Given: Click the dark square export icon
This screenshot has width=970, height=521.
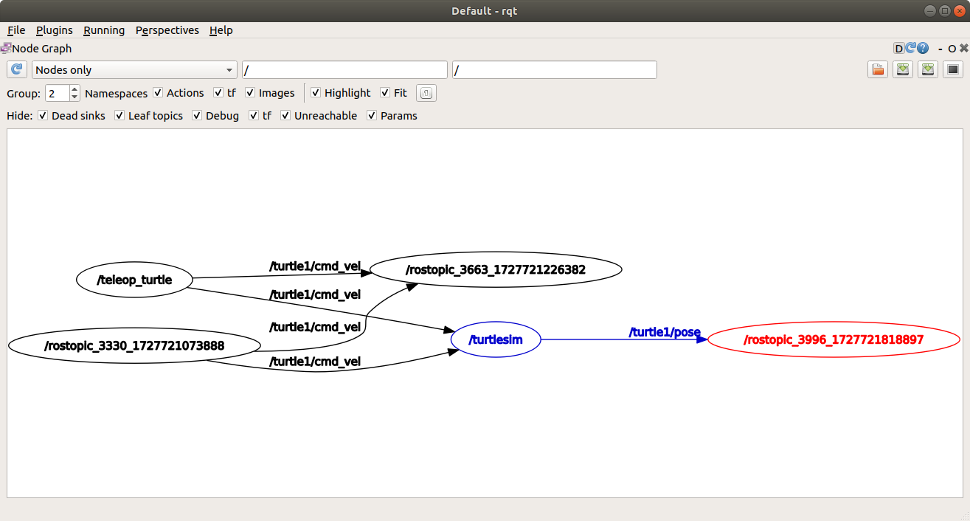Looking at the screenshot, I should [952, 69].
